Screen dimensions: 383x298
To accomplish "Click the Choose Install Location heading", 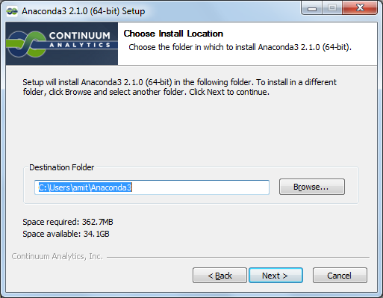I will (x=173, y=34).
